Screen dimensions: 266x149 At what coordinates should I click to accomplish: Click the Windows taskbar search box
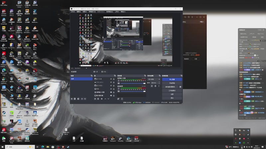point(20,147)
